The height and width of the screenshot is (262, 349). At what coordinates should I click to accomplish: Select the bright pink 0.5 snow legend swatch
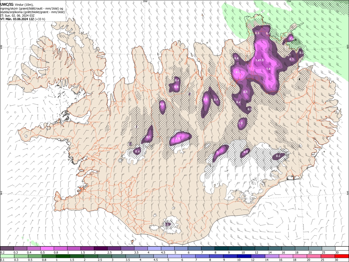[x=47, y=248]
